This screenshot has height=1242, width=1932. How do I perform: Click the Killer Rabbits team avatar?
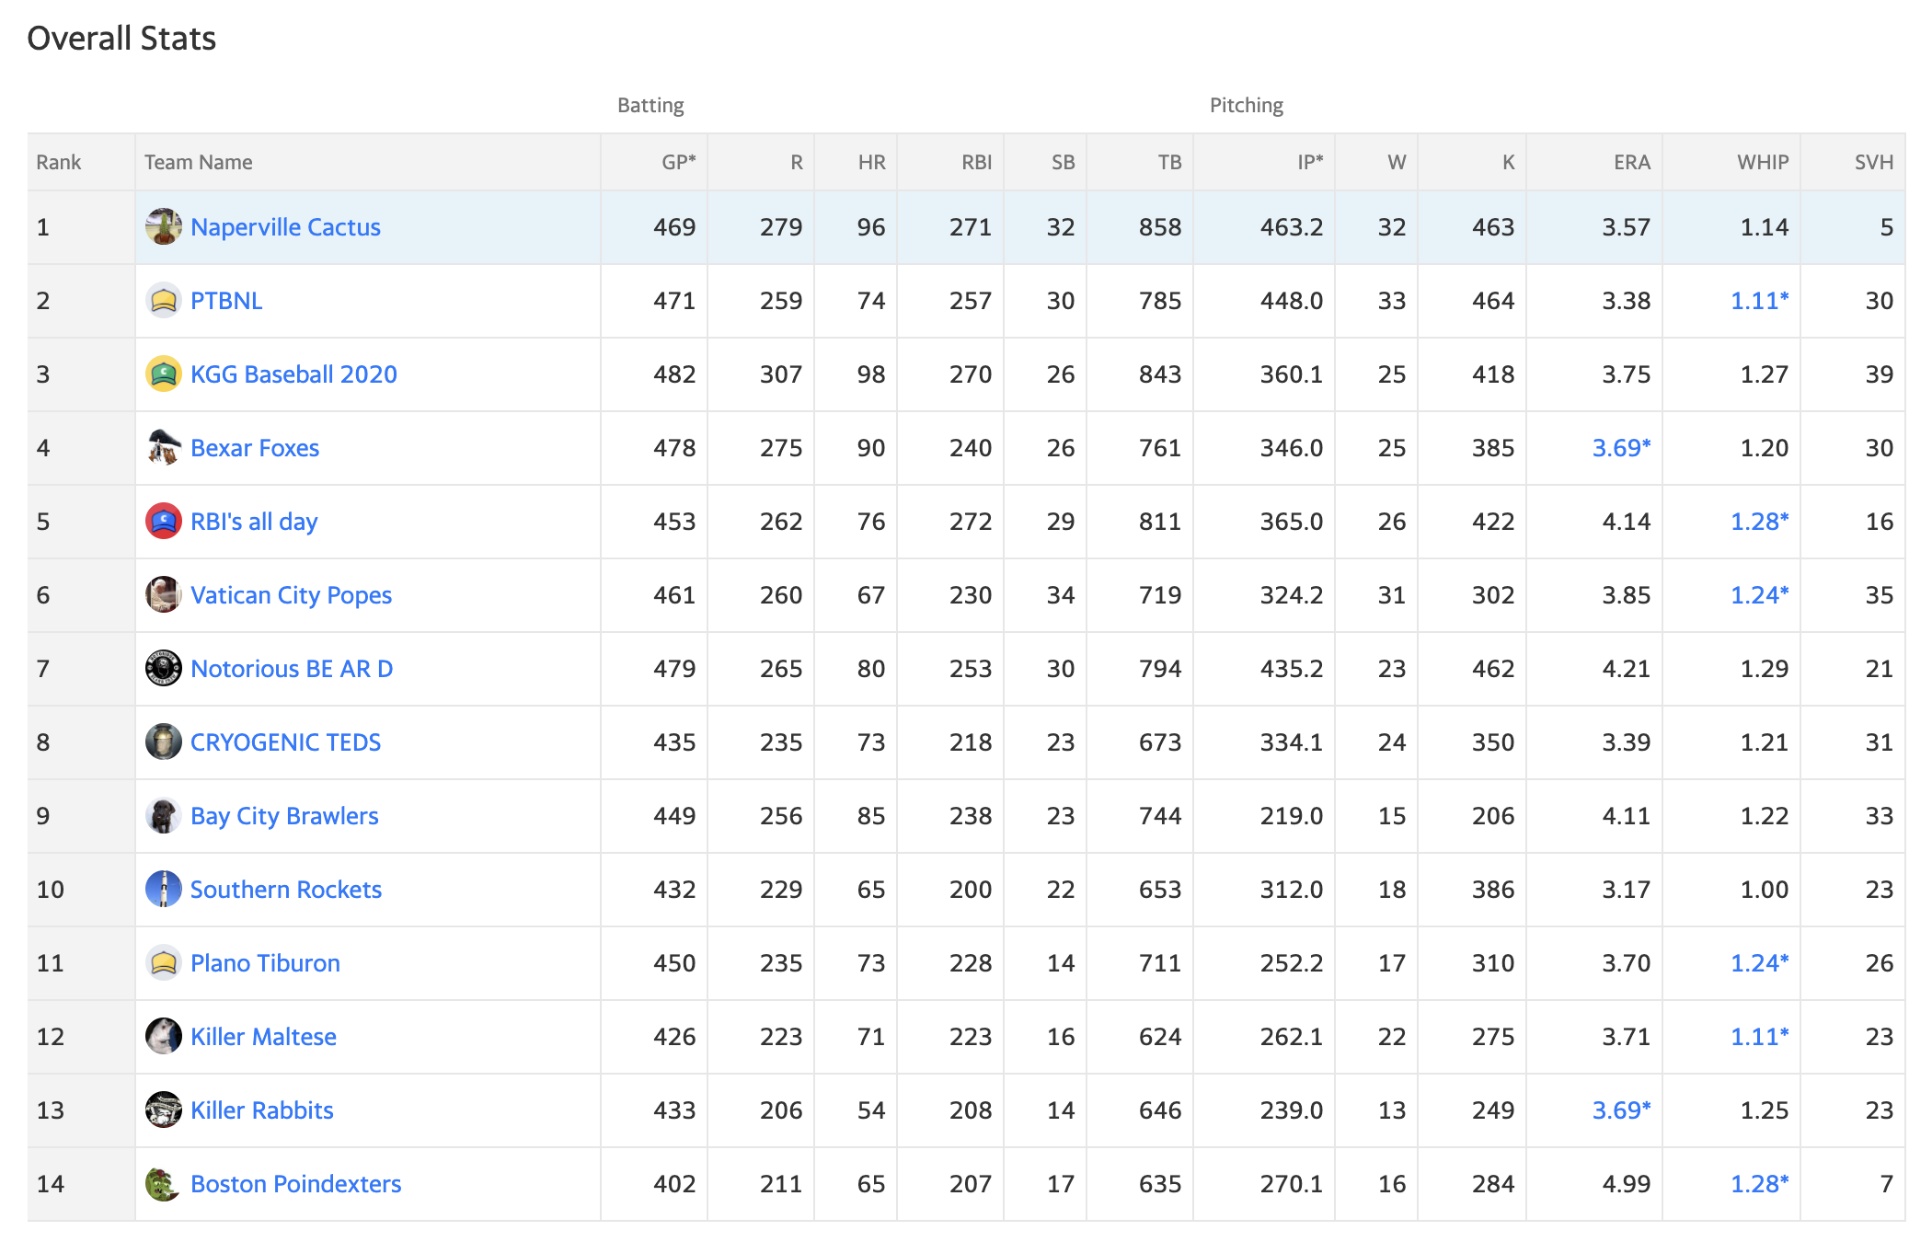tap(164, 1110)
